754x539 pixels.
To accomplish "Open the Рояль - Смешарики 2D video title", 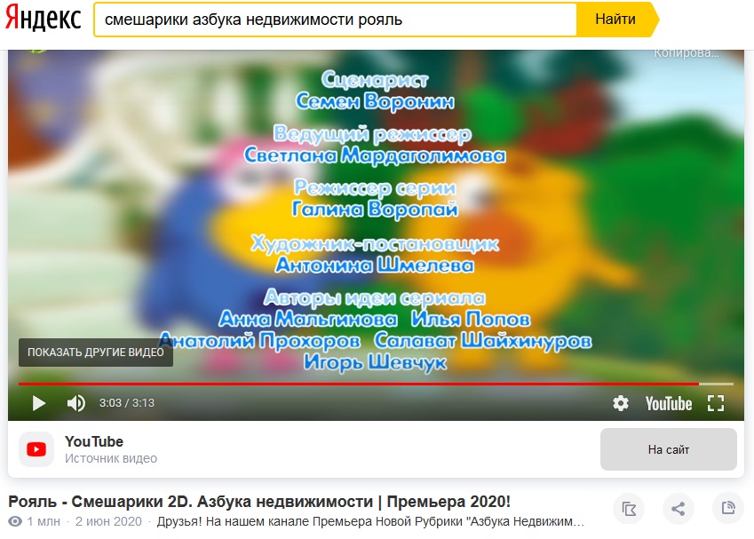I will pos(259,502).
